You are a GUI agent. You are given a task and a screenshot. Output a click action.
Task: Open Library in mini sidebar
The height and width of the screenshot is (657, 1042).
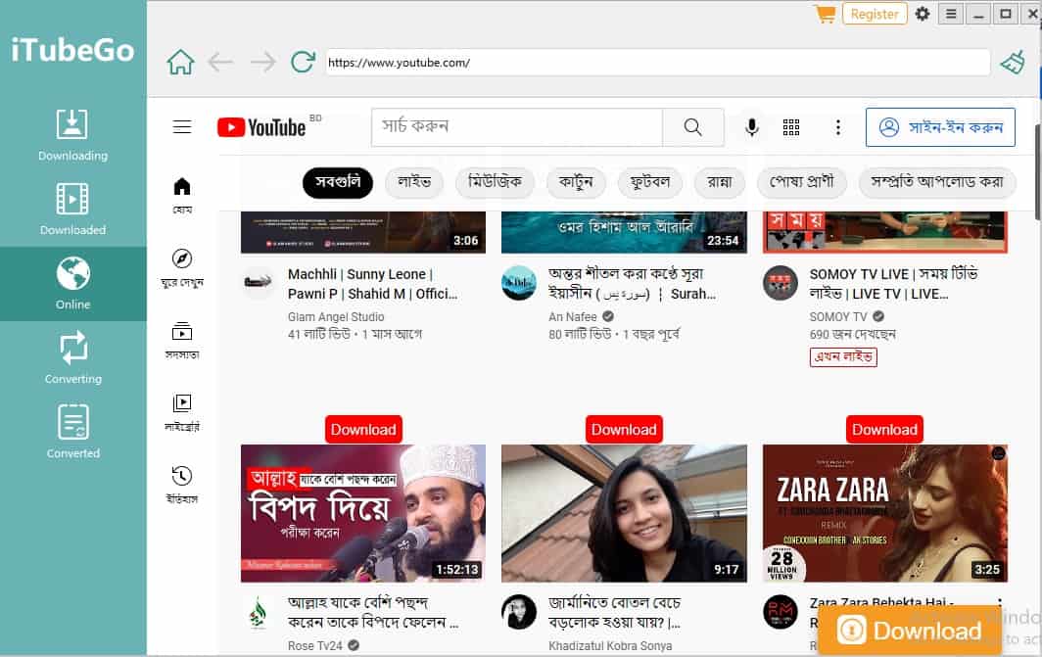click(x=182, y=412)
